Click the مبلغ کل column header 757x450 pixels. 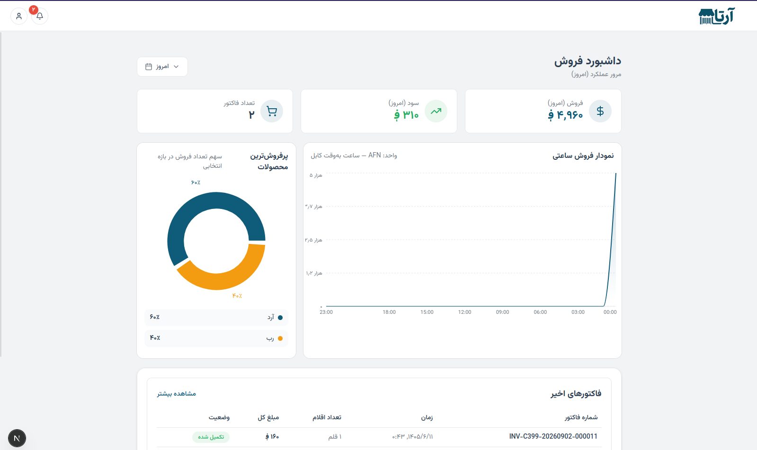tap(268, 417)
